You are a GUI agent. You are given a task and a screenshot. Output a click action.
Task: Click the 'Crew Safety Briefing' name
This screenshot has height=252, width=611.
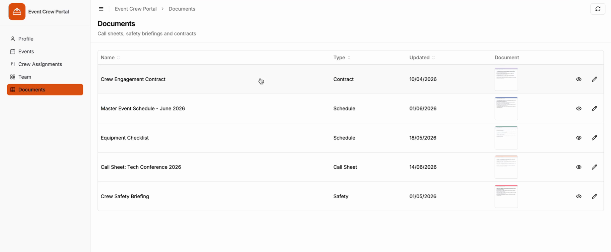(125, 196)
